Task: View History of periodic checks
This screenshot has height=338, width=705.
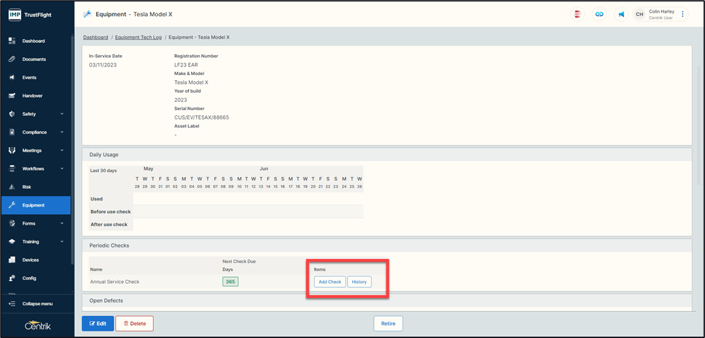Action: coord(360,282)
